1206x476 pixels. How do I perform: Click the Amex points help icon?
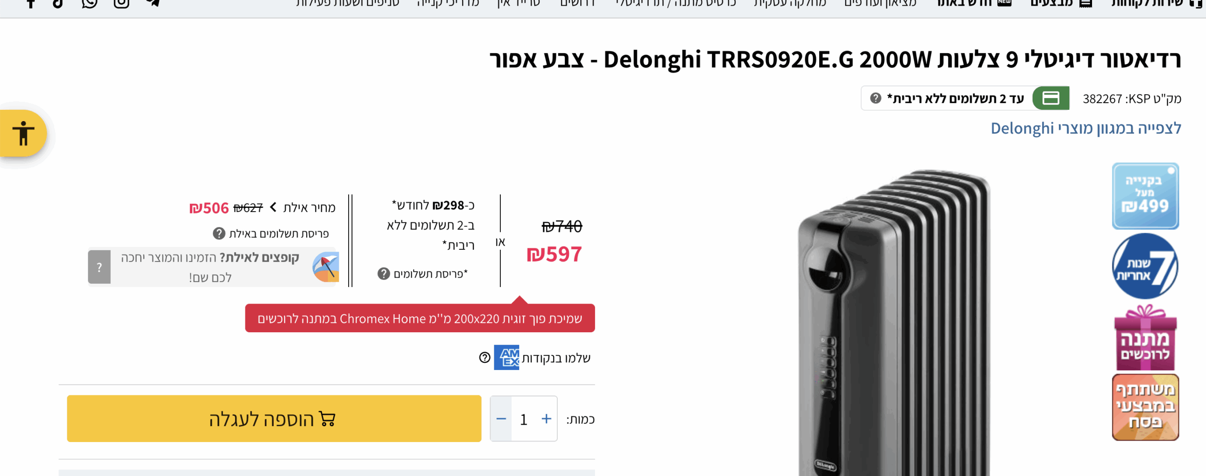485,358
